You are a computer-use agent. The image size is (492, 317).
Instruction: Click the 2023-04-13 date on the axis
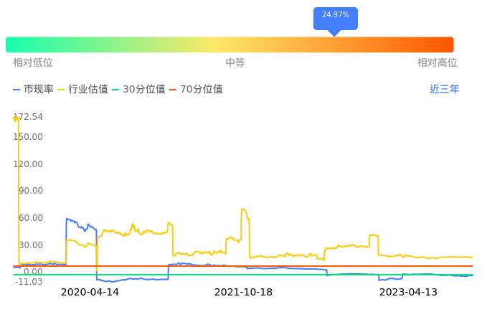click(x=408, y=293)
